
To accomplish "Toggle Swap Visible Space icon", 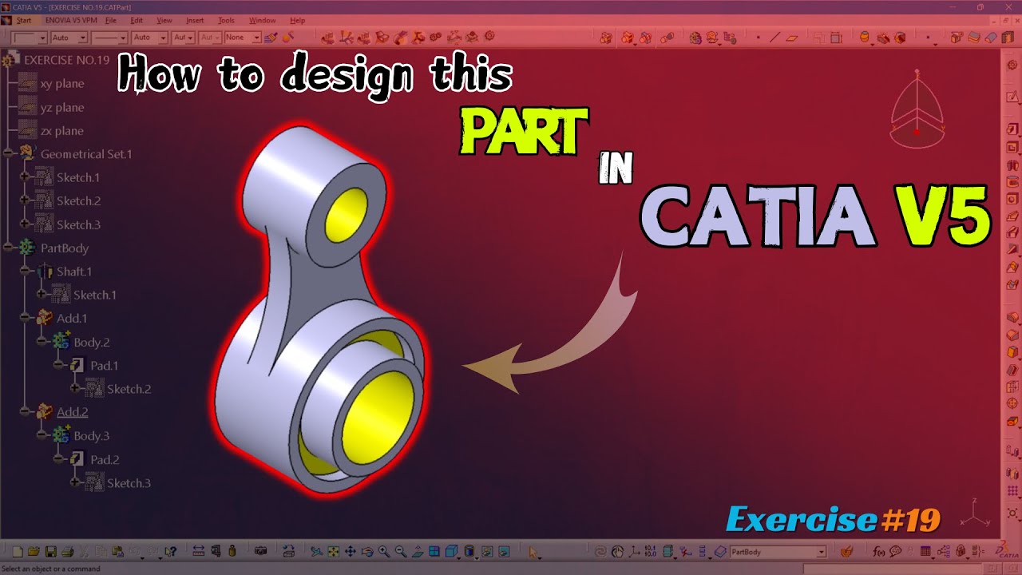I will click(503, 551).
